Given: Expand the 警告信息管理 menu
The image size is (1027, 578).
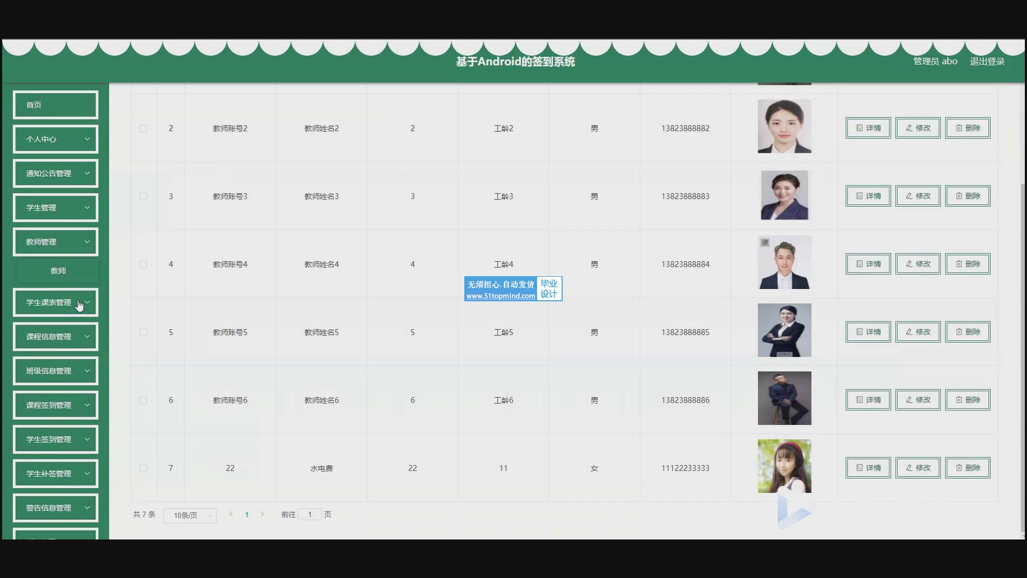Looking at the screenshot, I should (x=56, y=508).
